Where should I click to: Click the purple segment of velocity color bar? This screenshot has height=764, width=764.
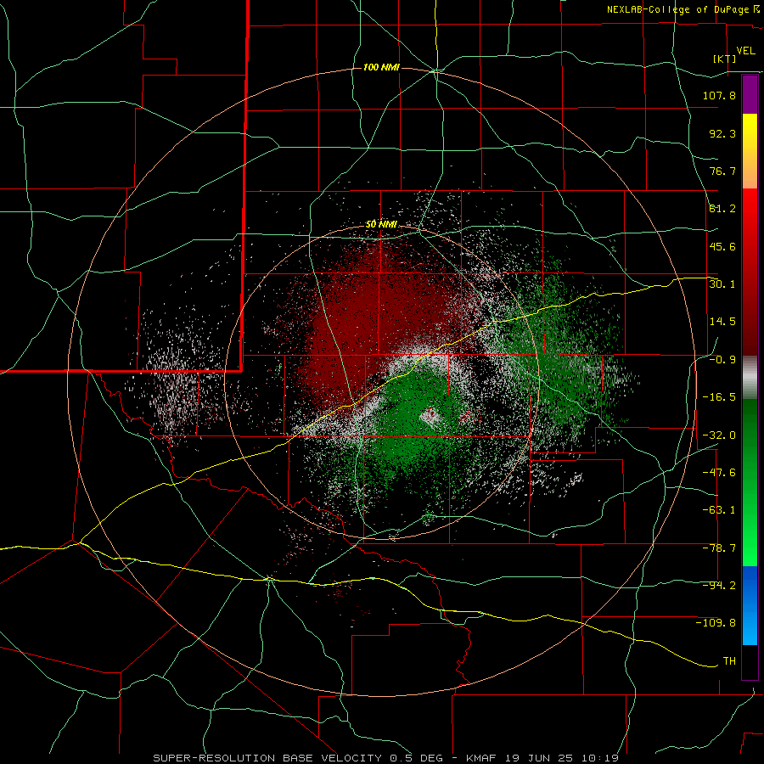pos(750,94)
